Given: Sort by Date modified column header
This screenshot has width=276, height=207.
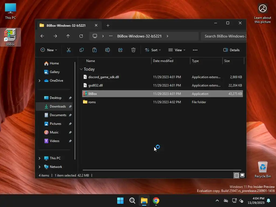Looking at the screenshot, I should 171,61.
